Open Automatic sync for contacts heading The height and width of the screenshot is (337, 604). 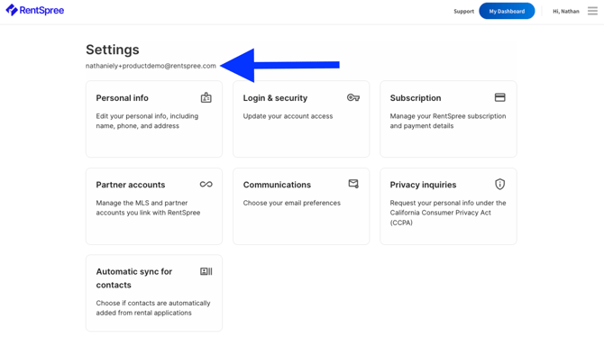point(134,278)
